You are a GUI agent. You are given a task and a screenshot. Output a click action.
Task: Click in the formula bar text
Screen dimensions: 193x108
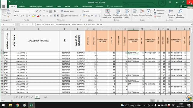pos(70,25)
